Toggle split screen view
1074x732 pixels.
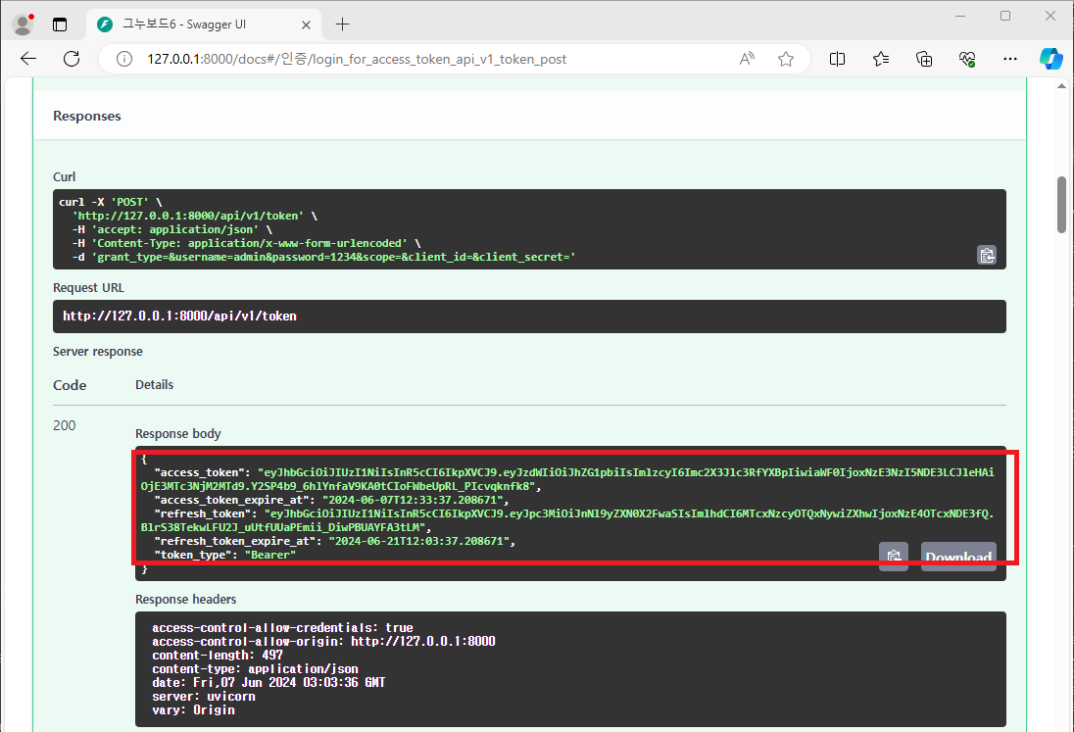(x=837, y=59)
